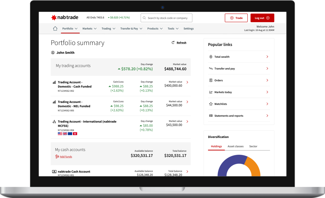The image size is (325, 198).
Task: Expand the Portfolio dropdown menu
Action: (70, 29)
